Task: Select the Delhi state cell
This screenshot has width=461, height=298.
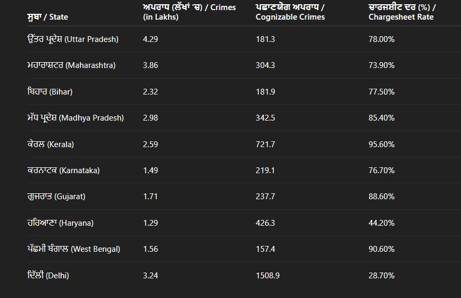Action: coord(48,276)
